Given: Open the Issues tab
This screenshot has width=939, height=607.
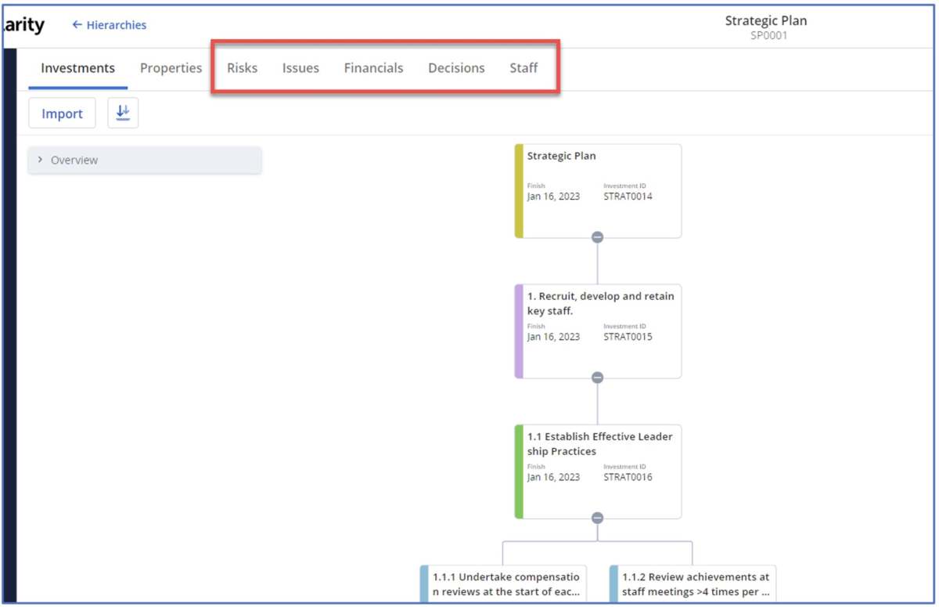Looking at the screenshot, I should click(x=300, y=68).
